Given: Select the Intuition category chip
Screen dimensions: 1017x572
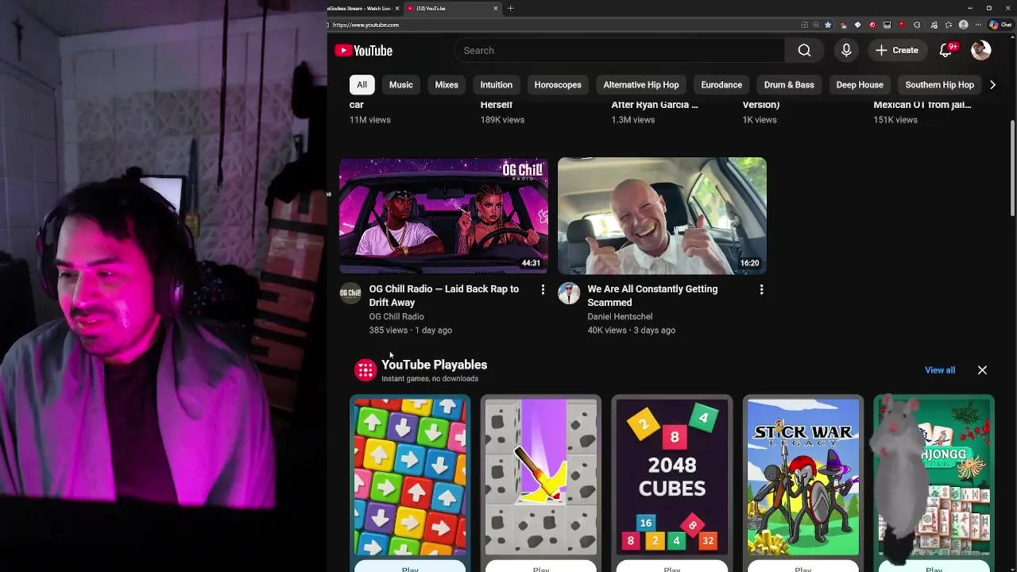Looking at the screenshot, I should (x=496, y=85).
